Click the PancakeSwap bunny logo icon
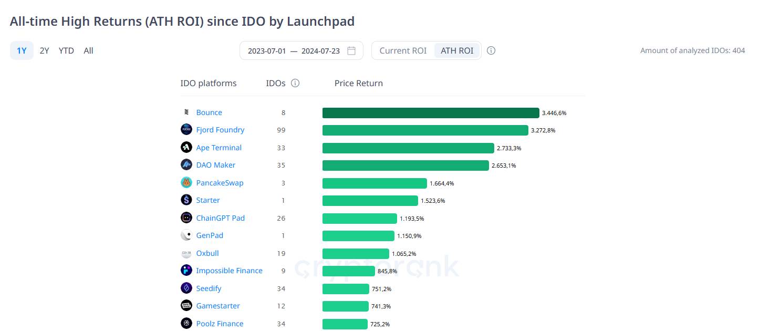The width and height of the screenshot is (780, 331). click(186, 183)
